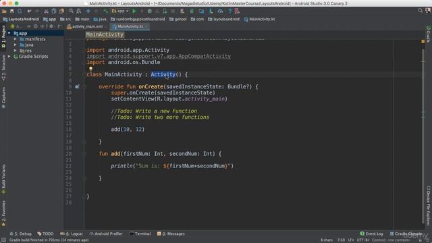Click the gohool breadcrumb folder
The width and height of the screenshot is (432, 243).
[x=178, y=19]
